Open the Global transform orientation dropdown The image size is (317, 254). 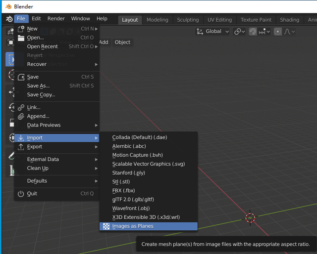[x=213, y=31]
